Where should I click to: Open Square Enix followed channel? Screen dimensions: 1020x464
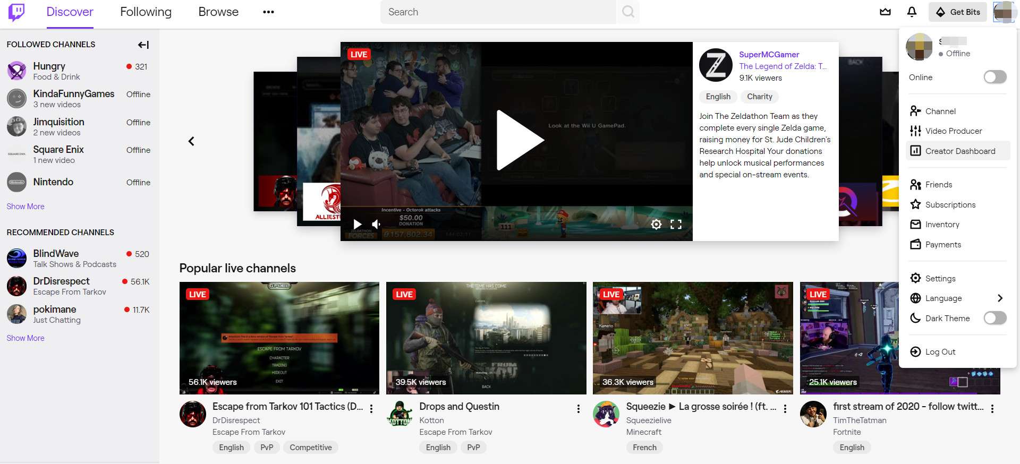79,154
